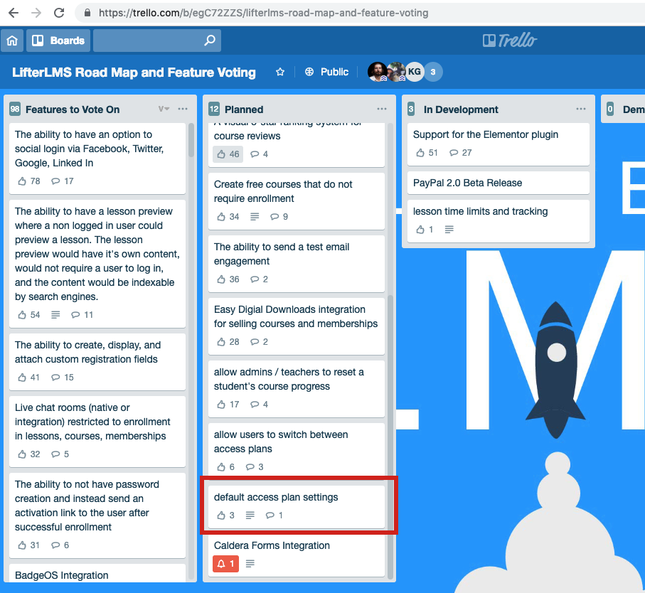Upvote lesson time limits and tracking
The height and width of the screenshot is (593, 645).
point(425,230)
